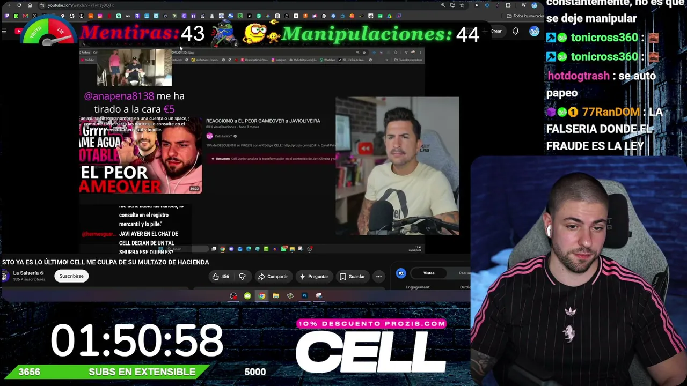This screenshot has height=386, width=687.
Task: Open La Salsería channel avatar
Action: [5, 276]
